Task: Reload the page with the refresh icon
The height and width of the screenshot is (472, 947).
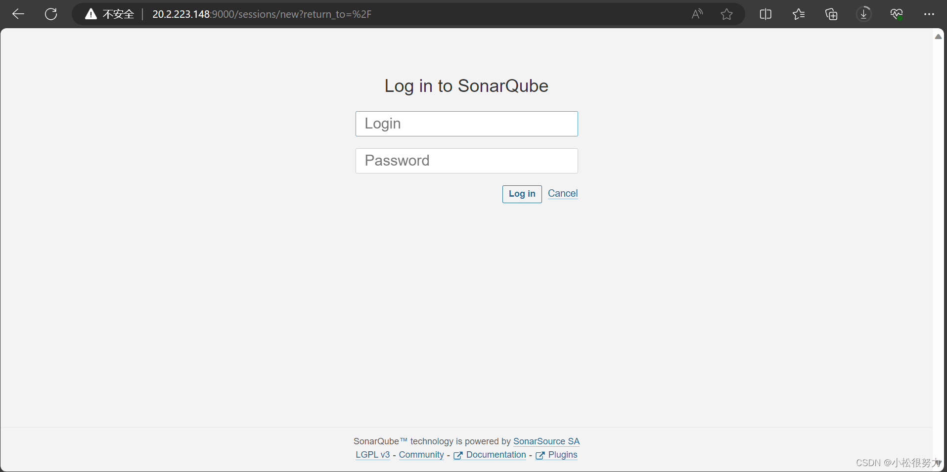Action: pos(51,14)
